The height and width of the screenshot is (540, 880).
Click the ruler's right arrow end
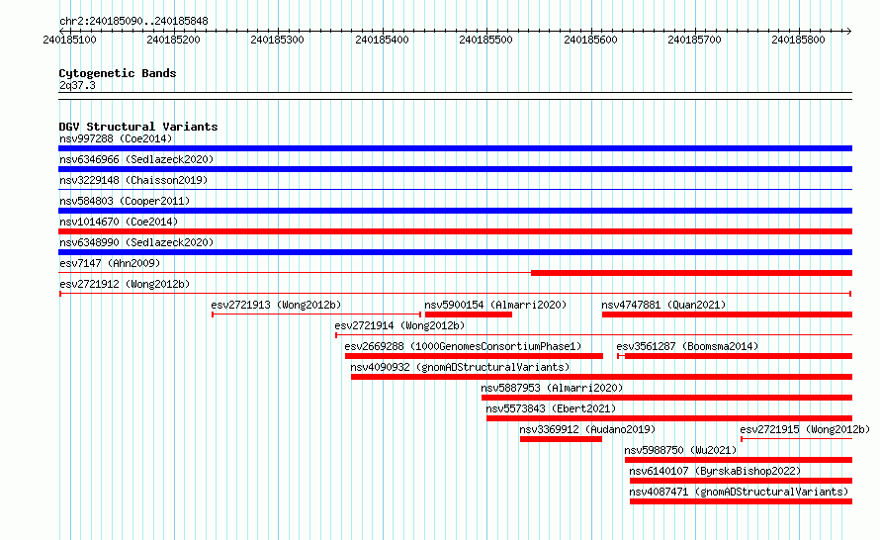849,31
